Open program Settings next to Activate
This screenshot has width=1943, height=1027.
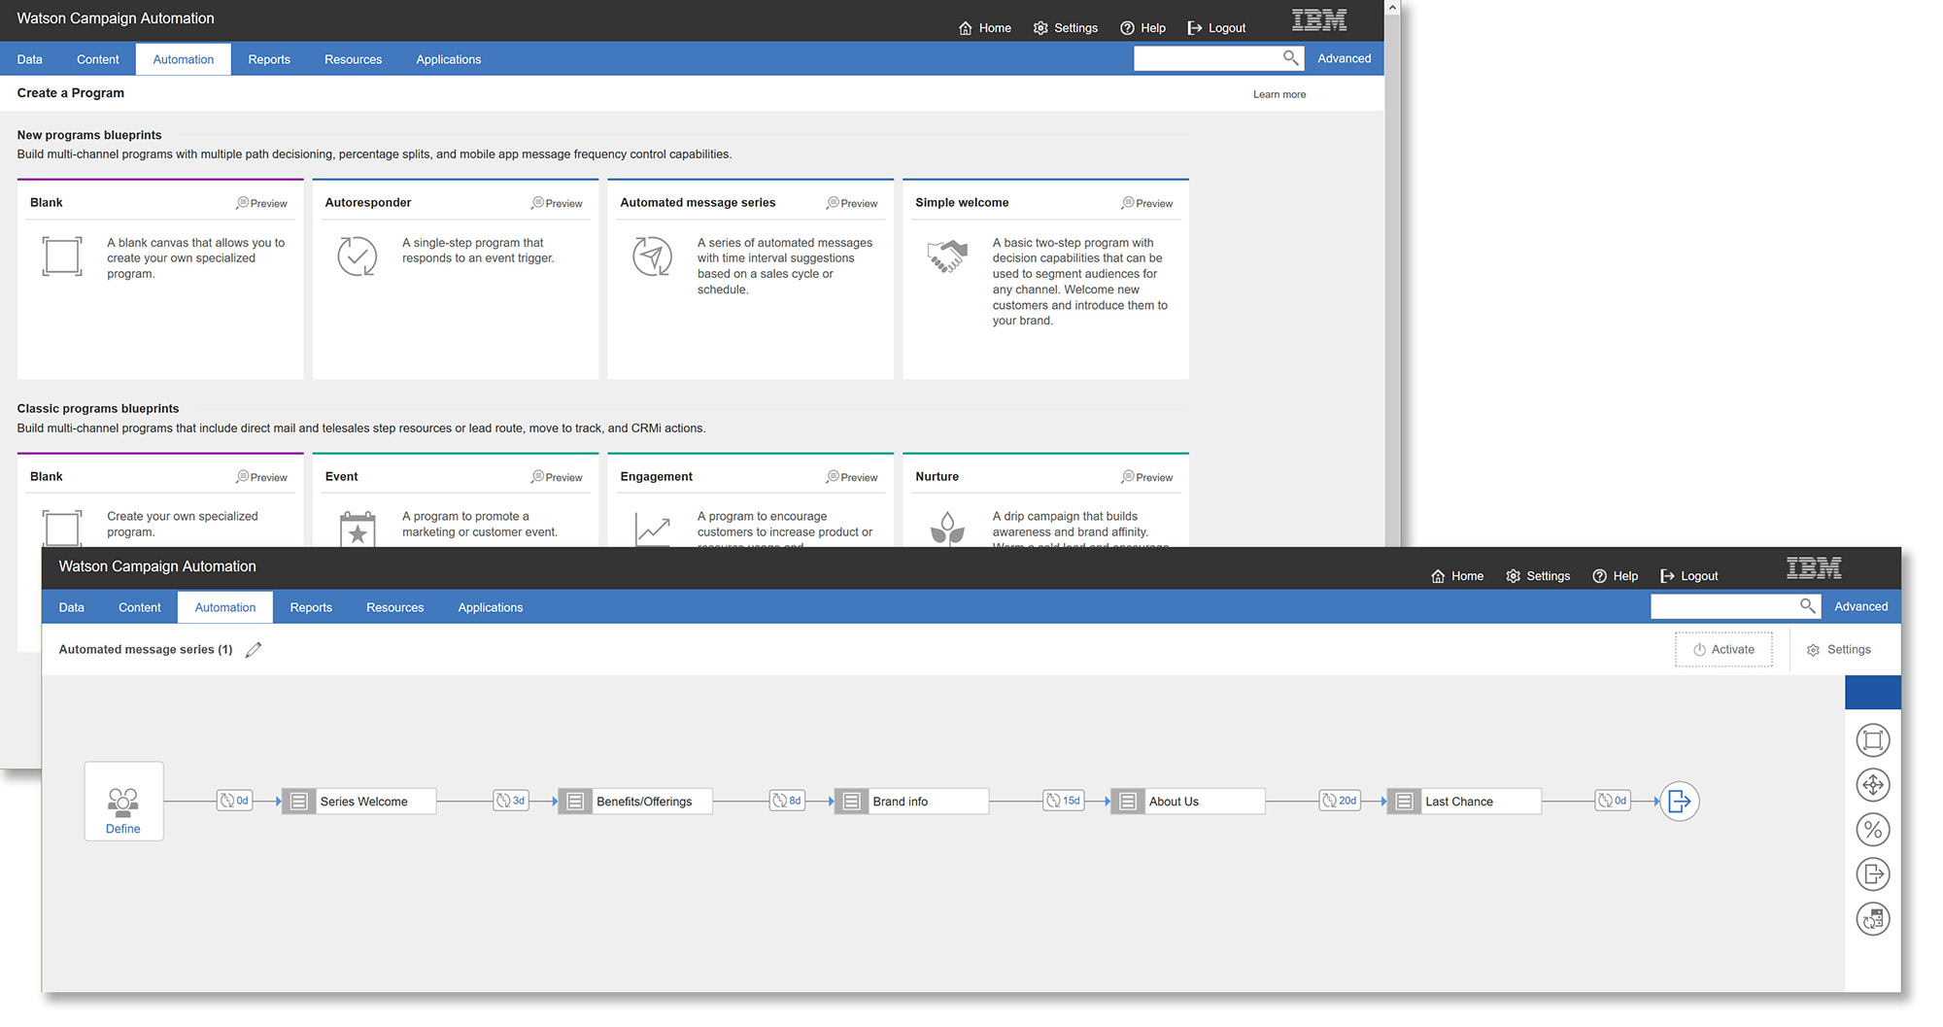pyautogui.click(x=1839, y=650)
